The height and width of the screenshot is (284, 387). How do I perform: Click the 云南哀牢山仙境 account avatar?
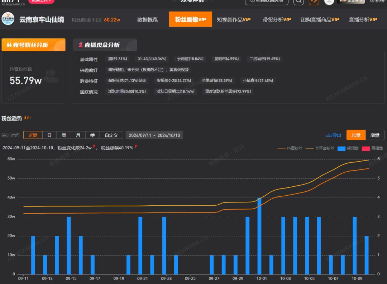tap(8, 19)
